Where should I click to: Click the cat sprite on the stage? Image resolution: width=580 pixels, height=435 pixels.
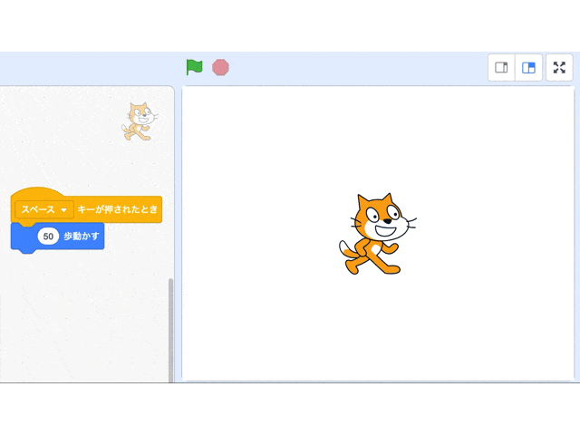377,234
